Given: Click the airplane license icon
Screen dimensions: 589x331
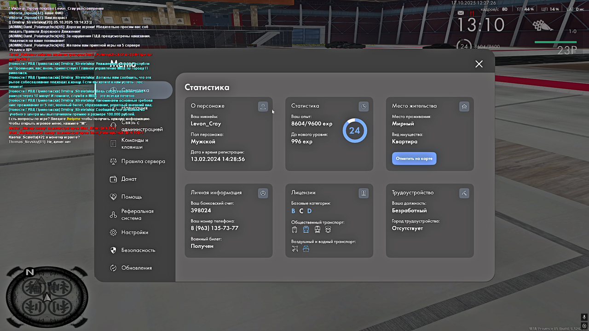Looking at the screenshot, I should point(295,249).
